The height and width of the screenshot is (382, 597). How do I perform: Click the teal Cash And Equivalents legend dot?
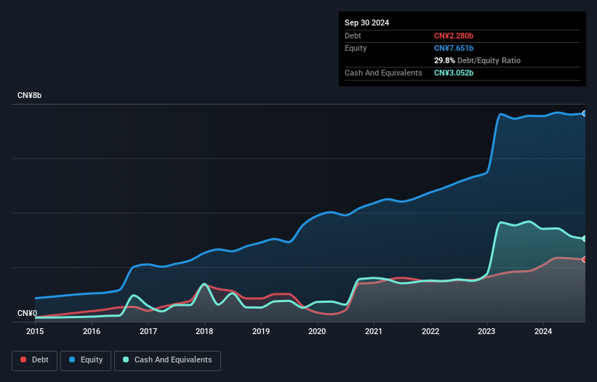click(x=126, y=359)
